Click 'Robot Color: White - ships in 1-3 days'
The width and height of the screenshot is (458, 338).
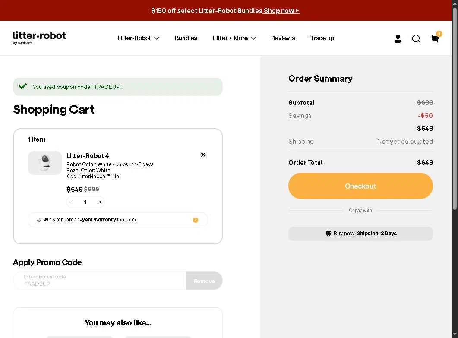110,164
